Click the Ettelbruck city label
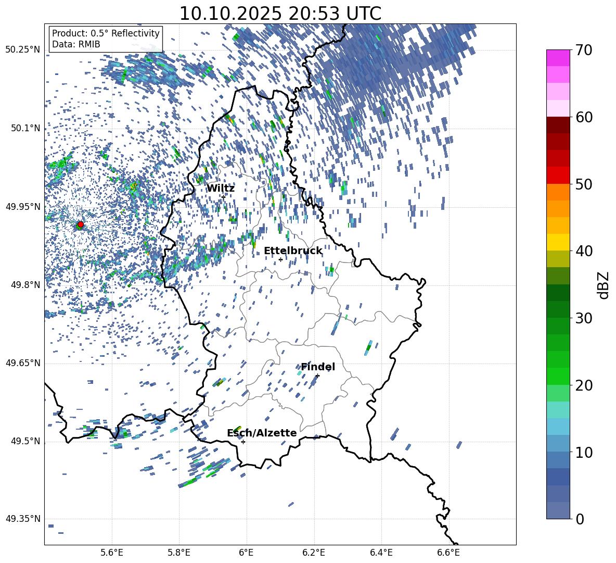Viewport: 616px width, 563px height. 293,251
